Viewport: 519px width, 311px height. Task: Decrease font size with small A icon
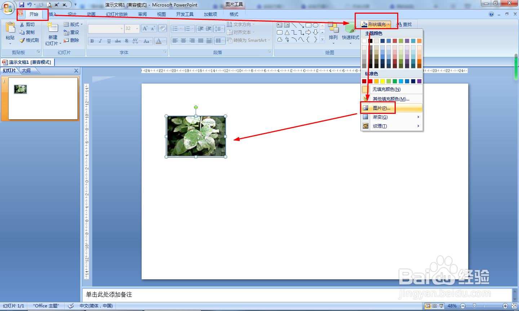(x=153, y=28)
